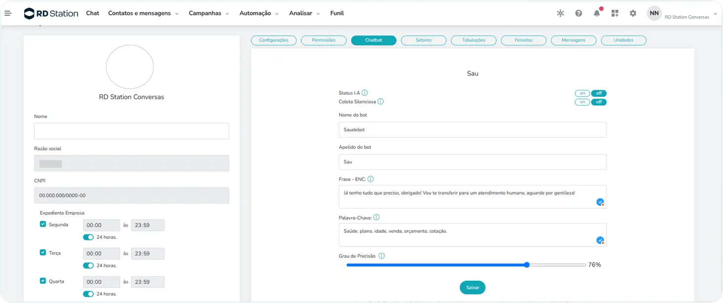Click Segunda start time 00:00 field
Viewport: 723px width, 303px height.
(101, 225)
